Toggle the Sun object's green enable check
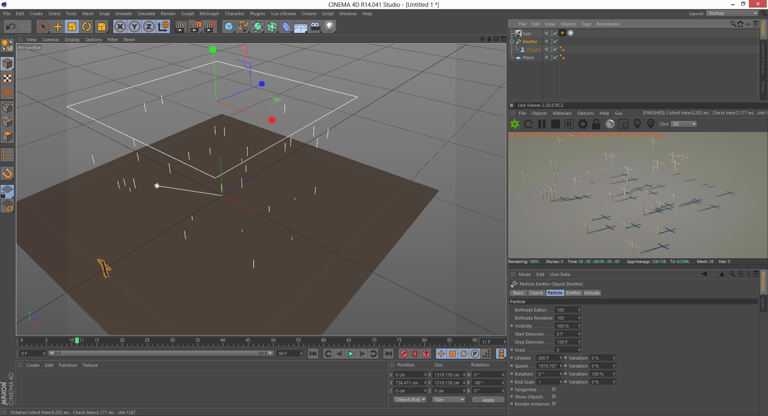 556,33
